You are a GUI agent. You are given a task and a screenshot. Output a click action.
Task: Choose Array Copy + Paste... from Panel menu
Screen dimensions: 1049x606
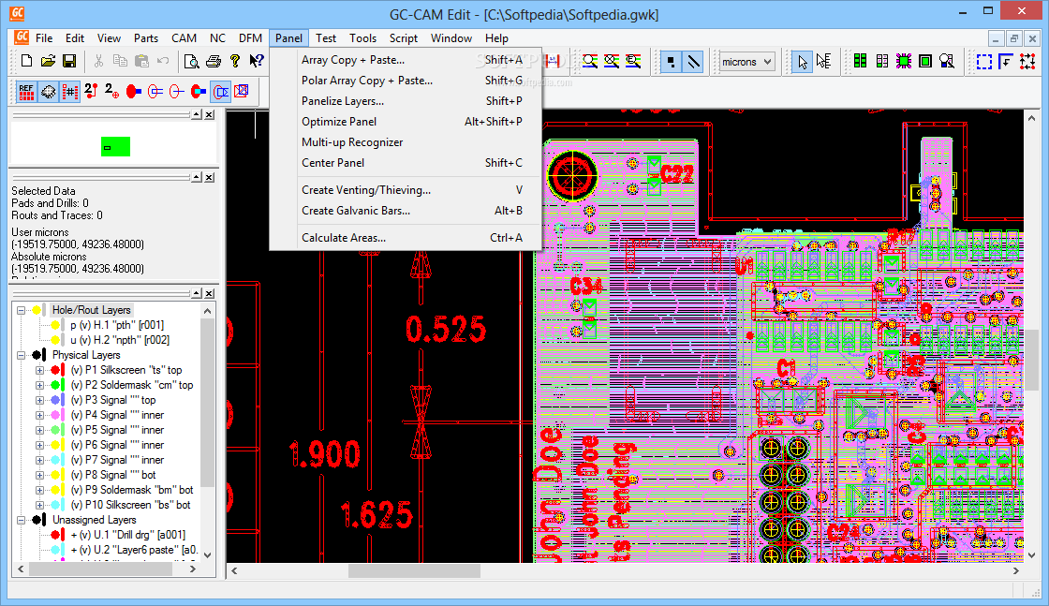click(406, 60)
